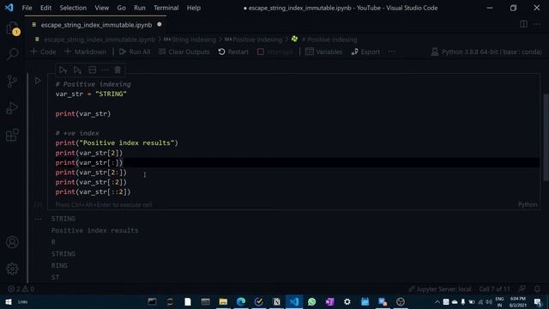
Task: Open the View menu
Action: [101, 8]
